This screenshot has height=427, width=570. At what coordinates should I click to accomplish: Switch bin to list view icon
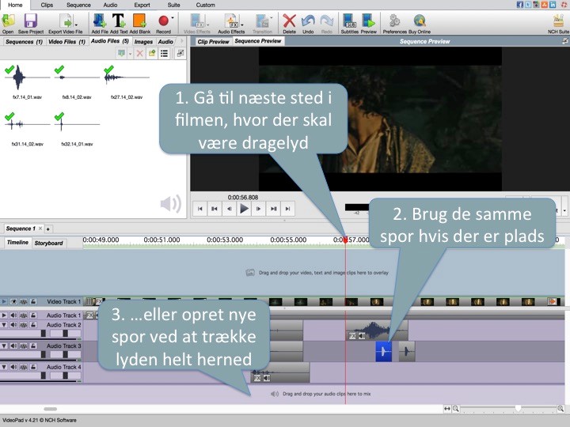165,54
